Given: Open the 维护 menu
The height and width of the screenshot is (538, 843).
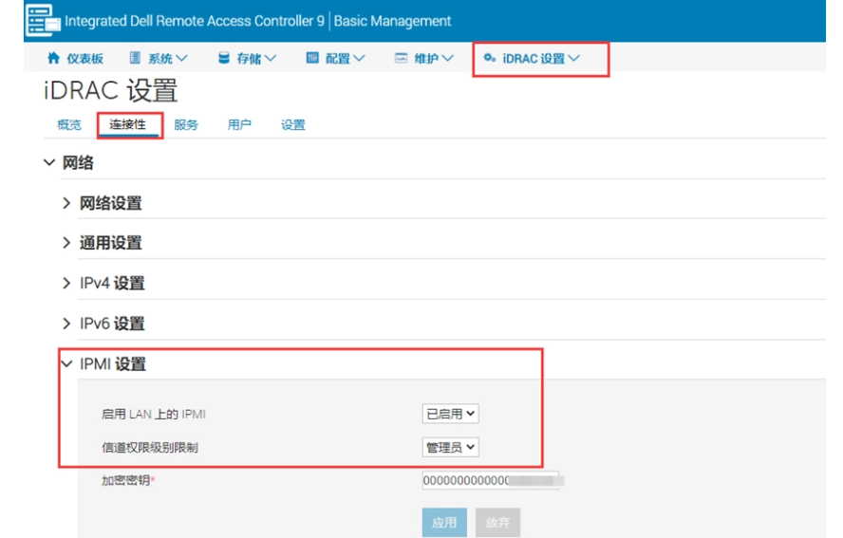Looking at the screenshot, I should pyautogui.click(x=424, y=58).
